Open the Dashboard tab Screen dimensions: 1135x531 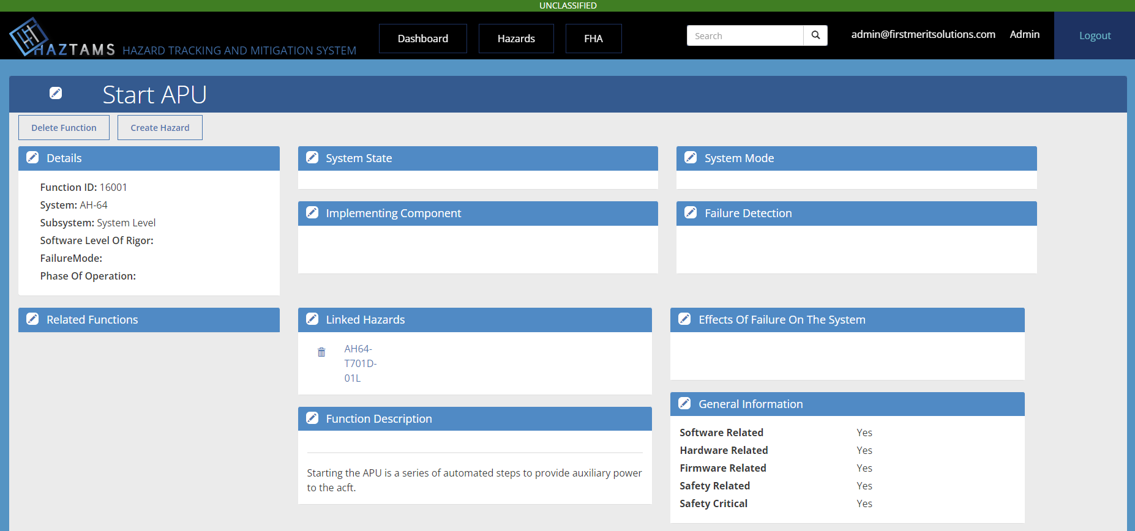point(423,39)
